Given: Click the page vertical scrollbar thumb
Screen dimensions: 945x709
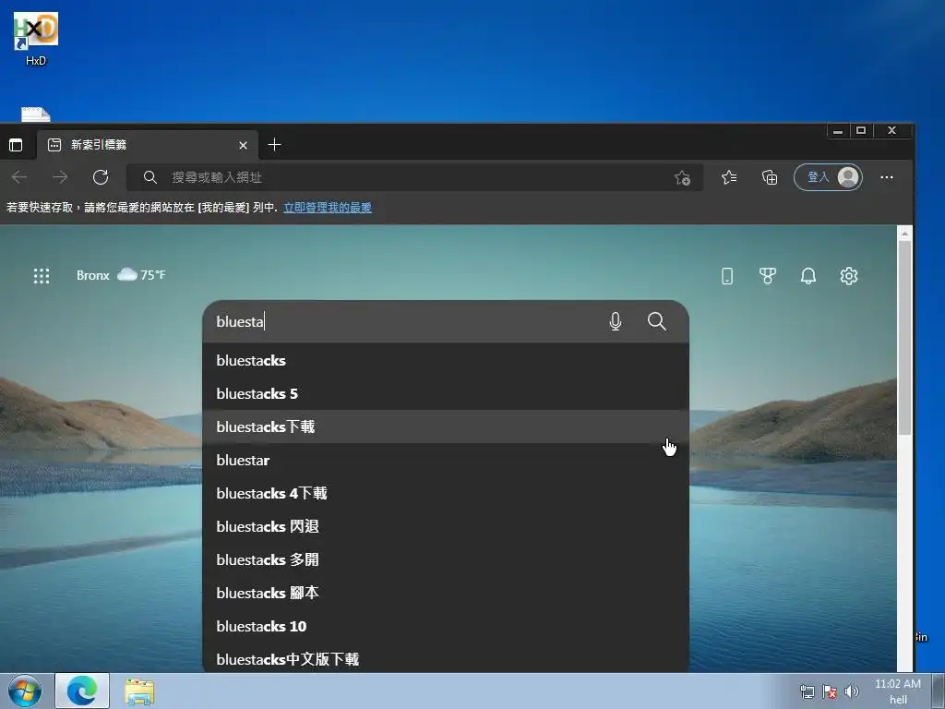Looking at the screenshot, I should tap(904, 338).
